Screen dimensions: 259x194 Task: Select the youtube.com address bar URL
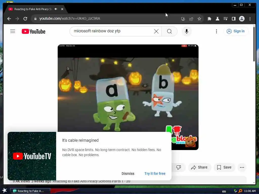pyautogui.click(x=70, y=18)
